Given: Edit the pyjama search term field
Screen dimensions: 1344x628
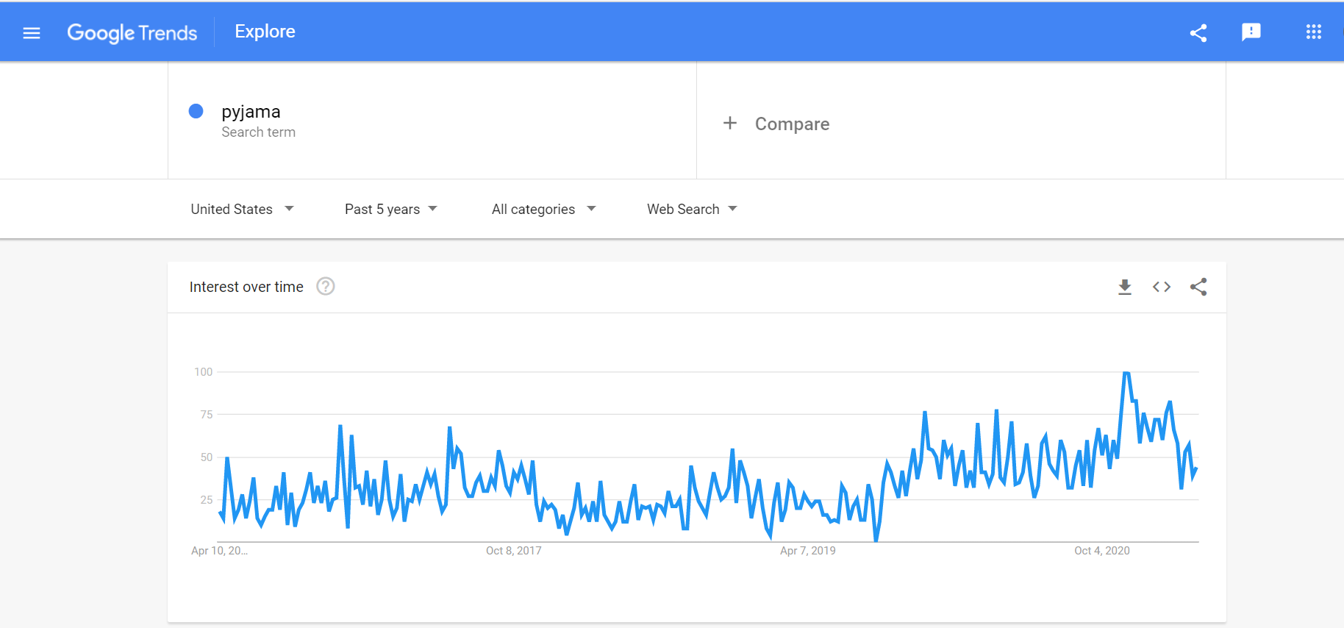Looking at the screenshot, I should 251,112.
